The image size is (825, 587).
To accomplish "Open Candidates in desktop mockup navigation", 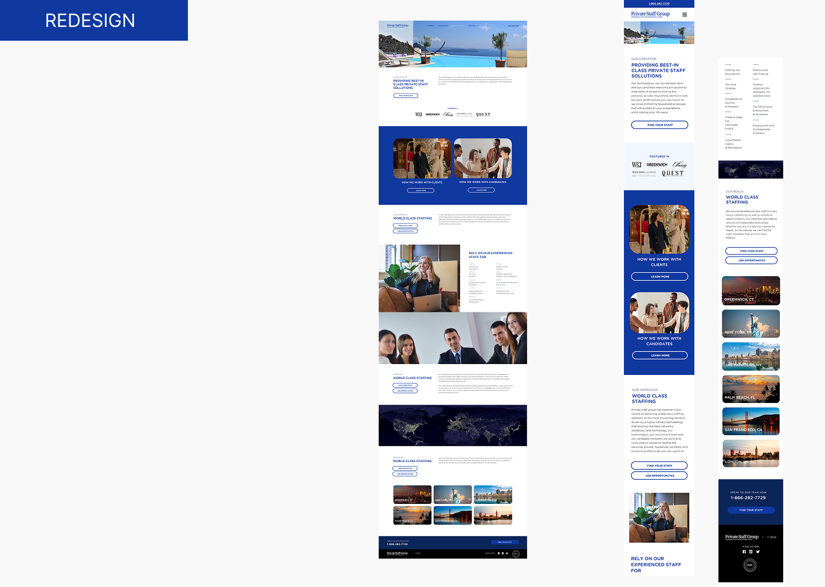I will [443, 26].
